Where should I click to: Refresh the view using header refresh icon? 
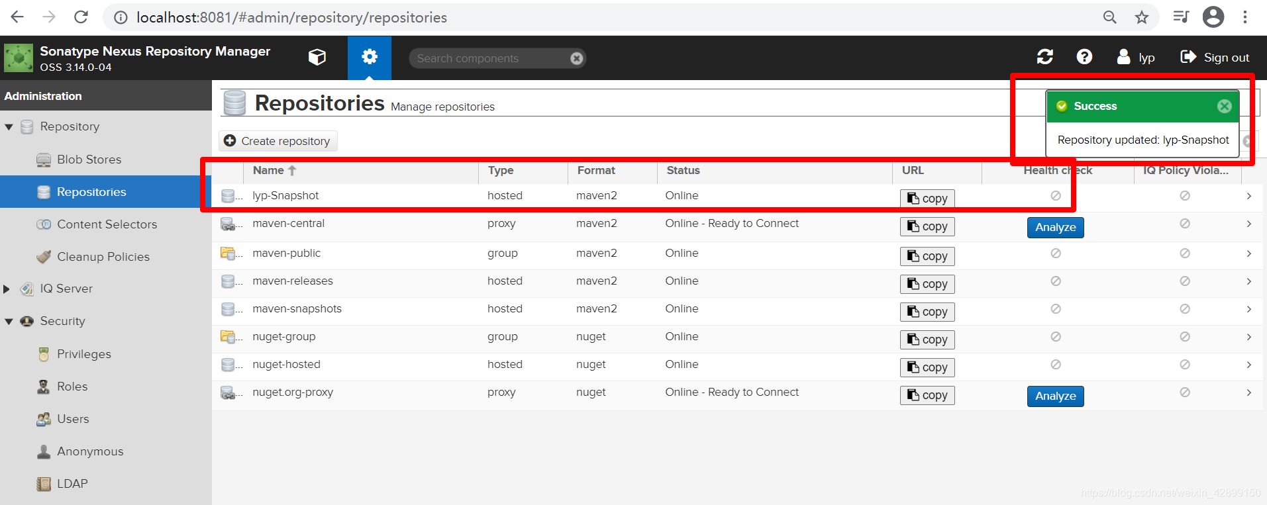1045,57
